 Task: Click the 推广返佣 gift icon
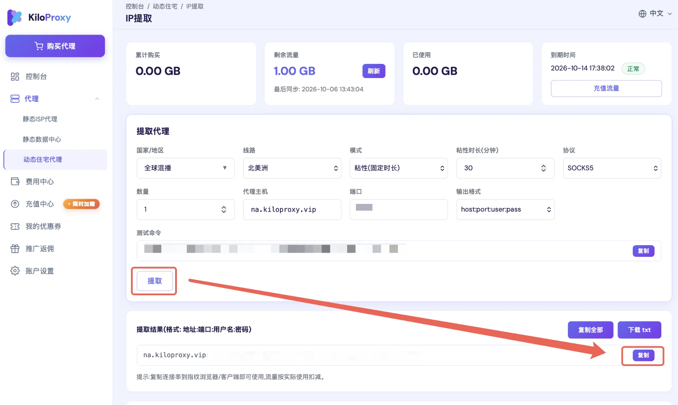click(15, 248)
